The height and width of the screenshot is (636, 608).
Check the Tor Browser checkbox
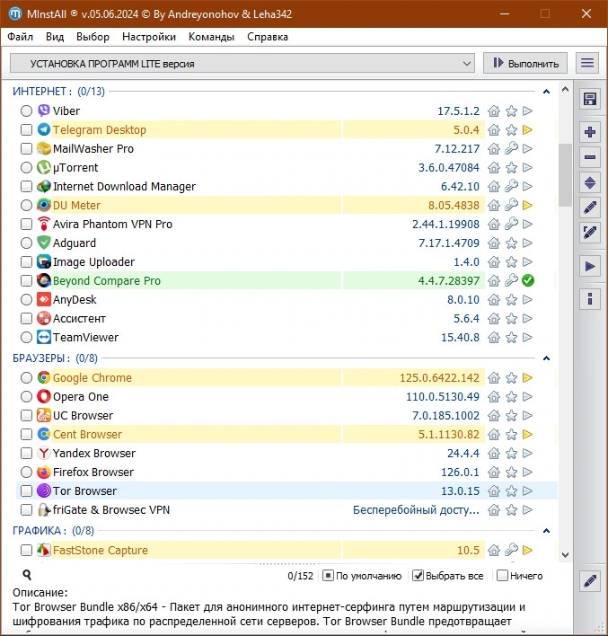pyautogui.click(x=26, y=490)
